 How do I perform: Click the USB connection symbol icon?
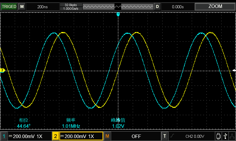[225, 136]
